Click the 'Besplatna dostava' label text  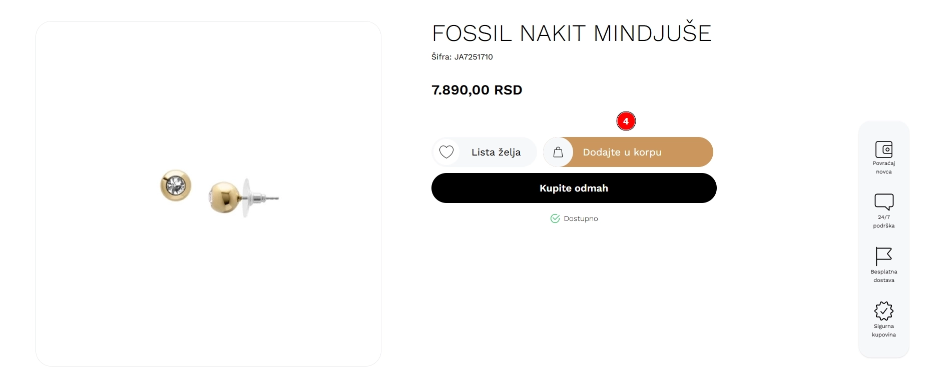[884, 276]
